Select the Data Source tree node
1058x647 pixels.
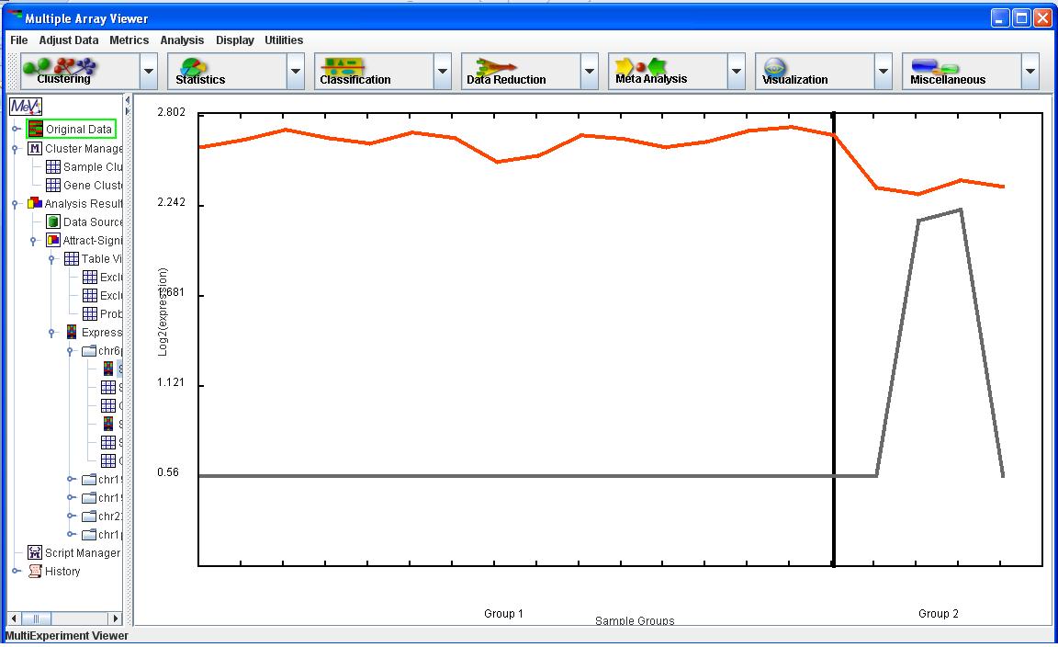pyautogui.click(x=92, y=222)
